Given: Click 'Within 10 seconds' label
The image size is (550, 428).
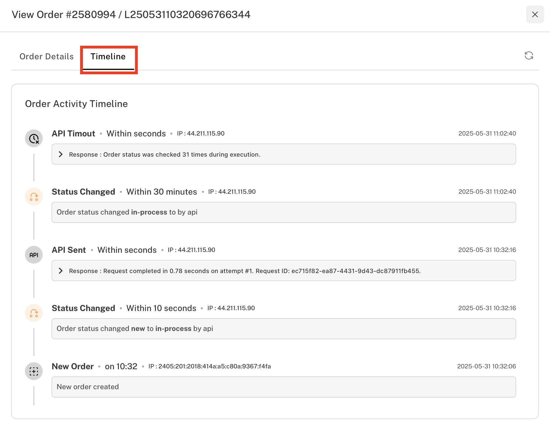Looking at the screenshot, I should click(x=161, y=308).
